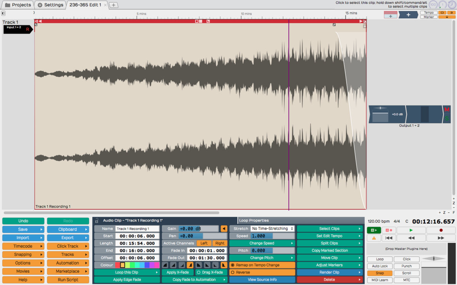Click the red Record transport button
Screen dimensions: 457x285
coord(441,230)
